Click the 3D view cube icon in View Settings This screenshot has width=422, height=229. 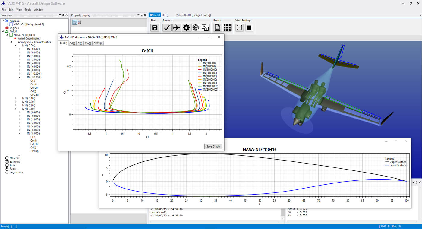point(238,27)
